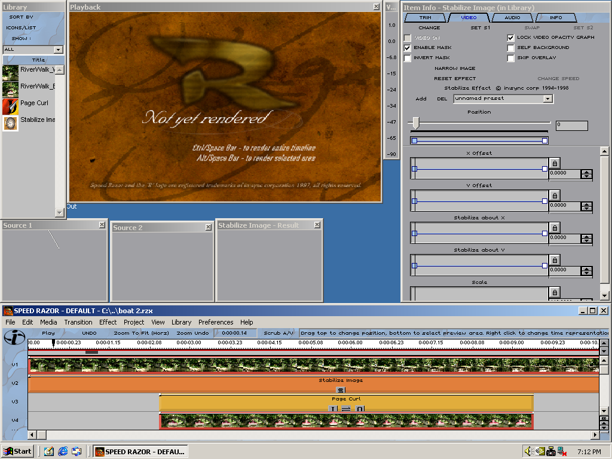Viewport: 612px width, 459px height.
Task: Toggle the X Offset lock icon
Action: [555, 163]
